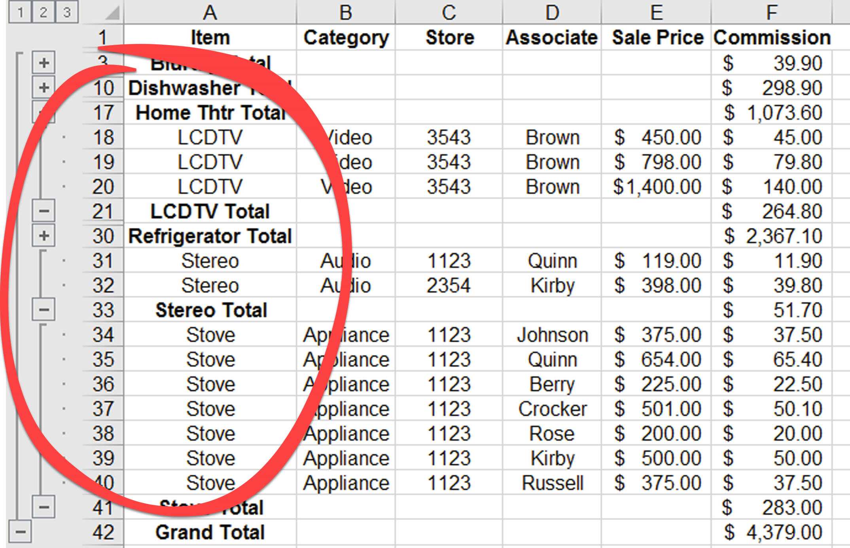Select the Refrigerator Total cell

(x=210, y=236)
